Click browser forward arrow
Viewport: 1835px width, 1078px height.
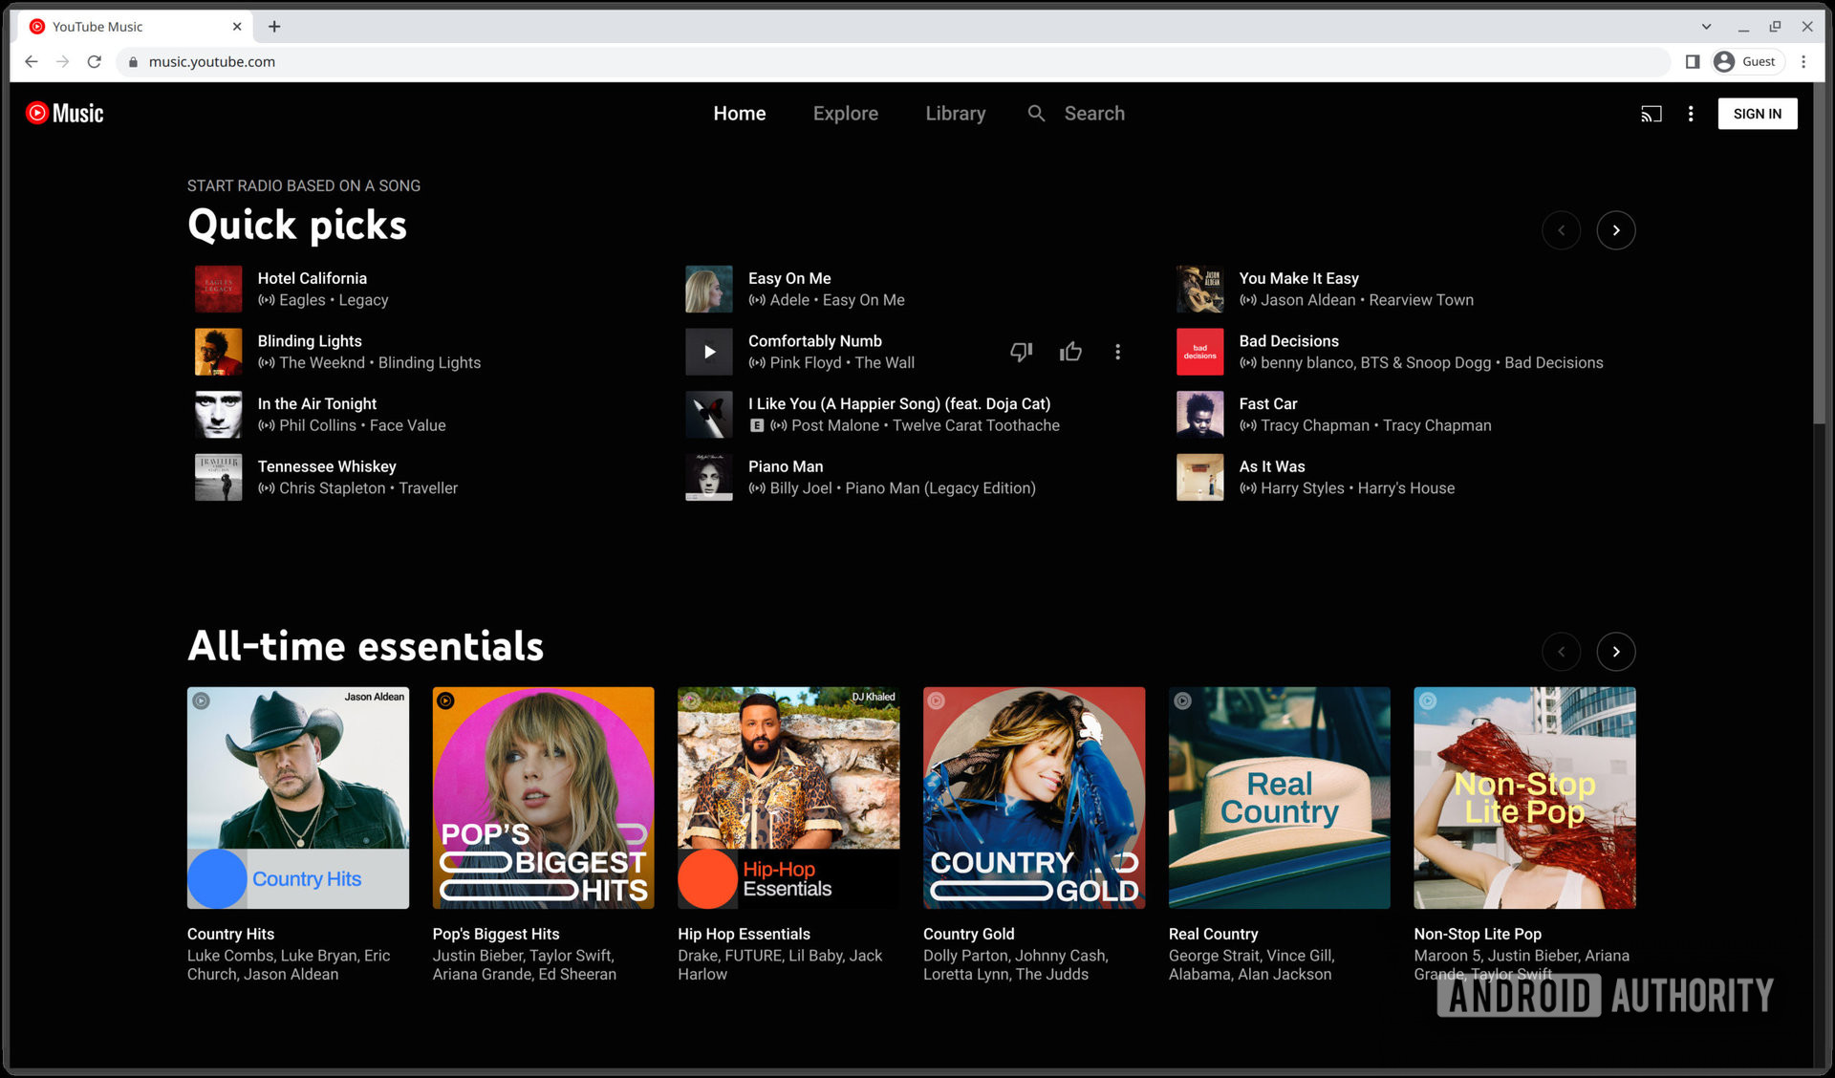point(62,61)
